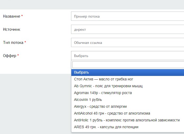Pick Agromax 149р - стимулятор роста
The height and width of the screenshot is (134, 184).
(x=103, y=93)
